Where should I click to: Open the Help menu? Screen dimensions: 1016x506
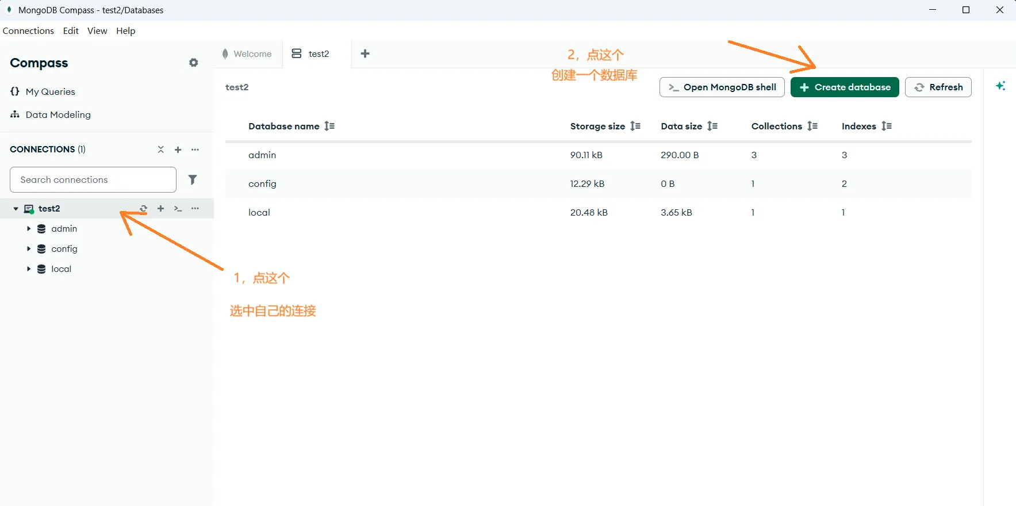(126, 31)
